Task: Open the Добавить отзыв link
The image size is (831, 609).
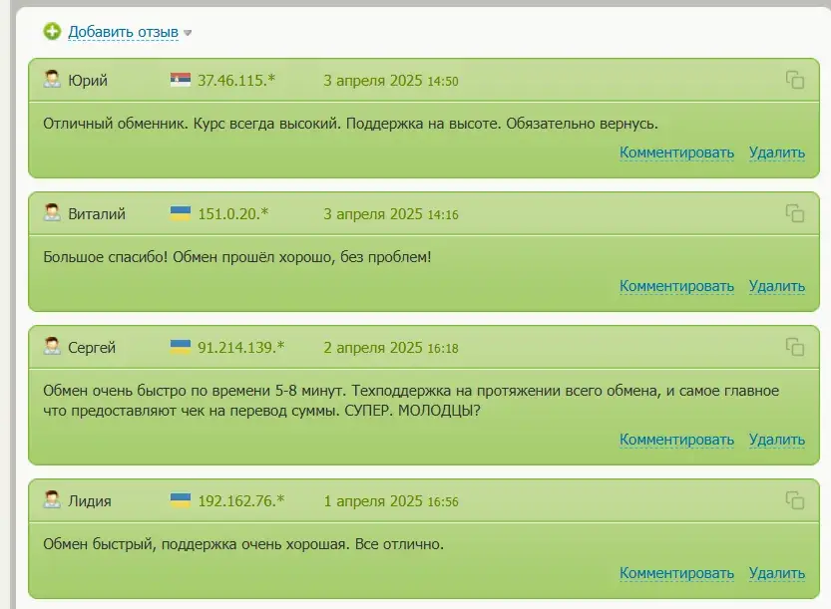Action: 123,32
